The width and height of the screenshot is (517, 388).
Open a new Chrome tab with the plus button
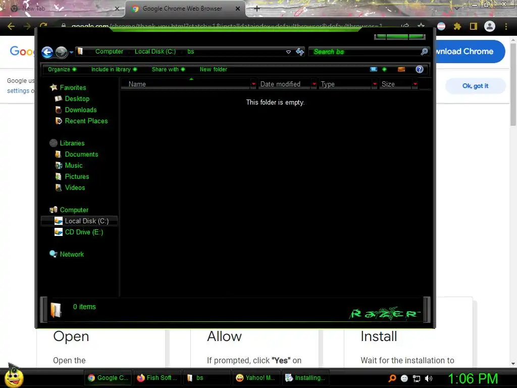click(257, 9)
